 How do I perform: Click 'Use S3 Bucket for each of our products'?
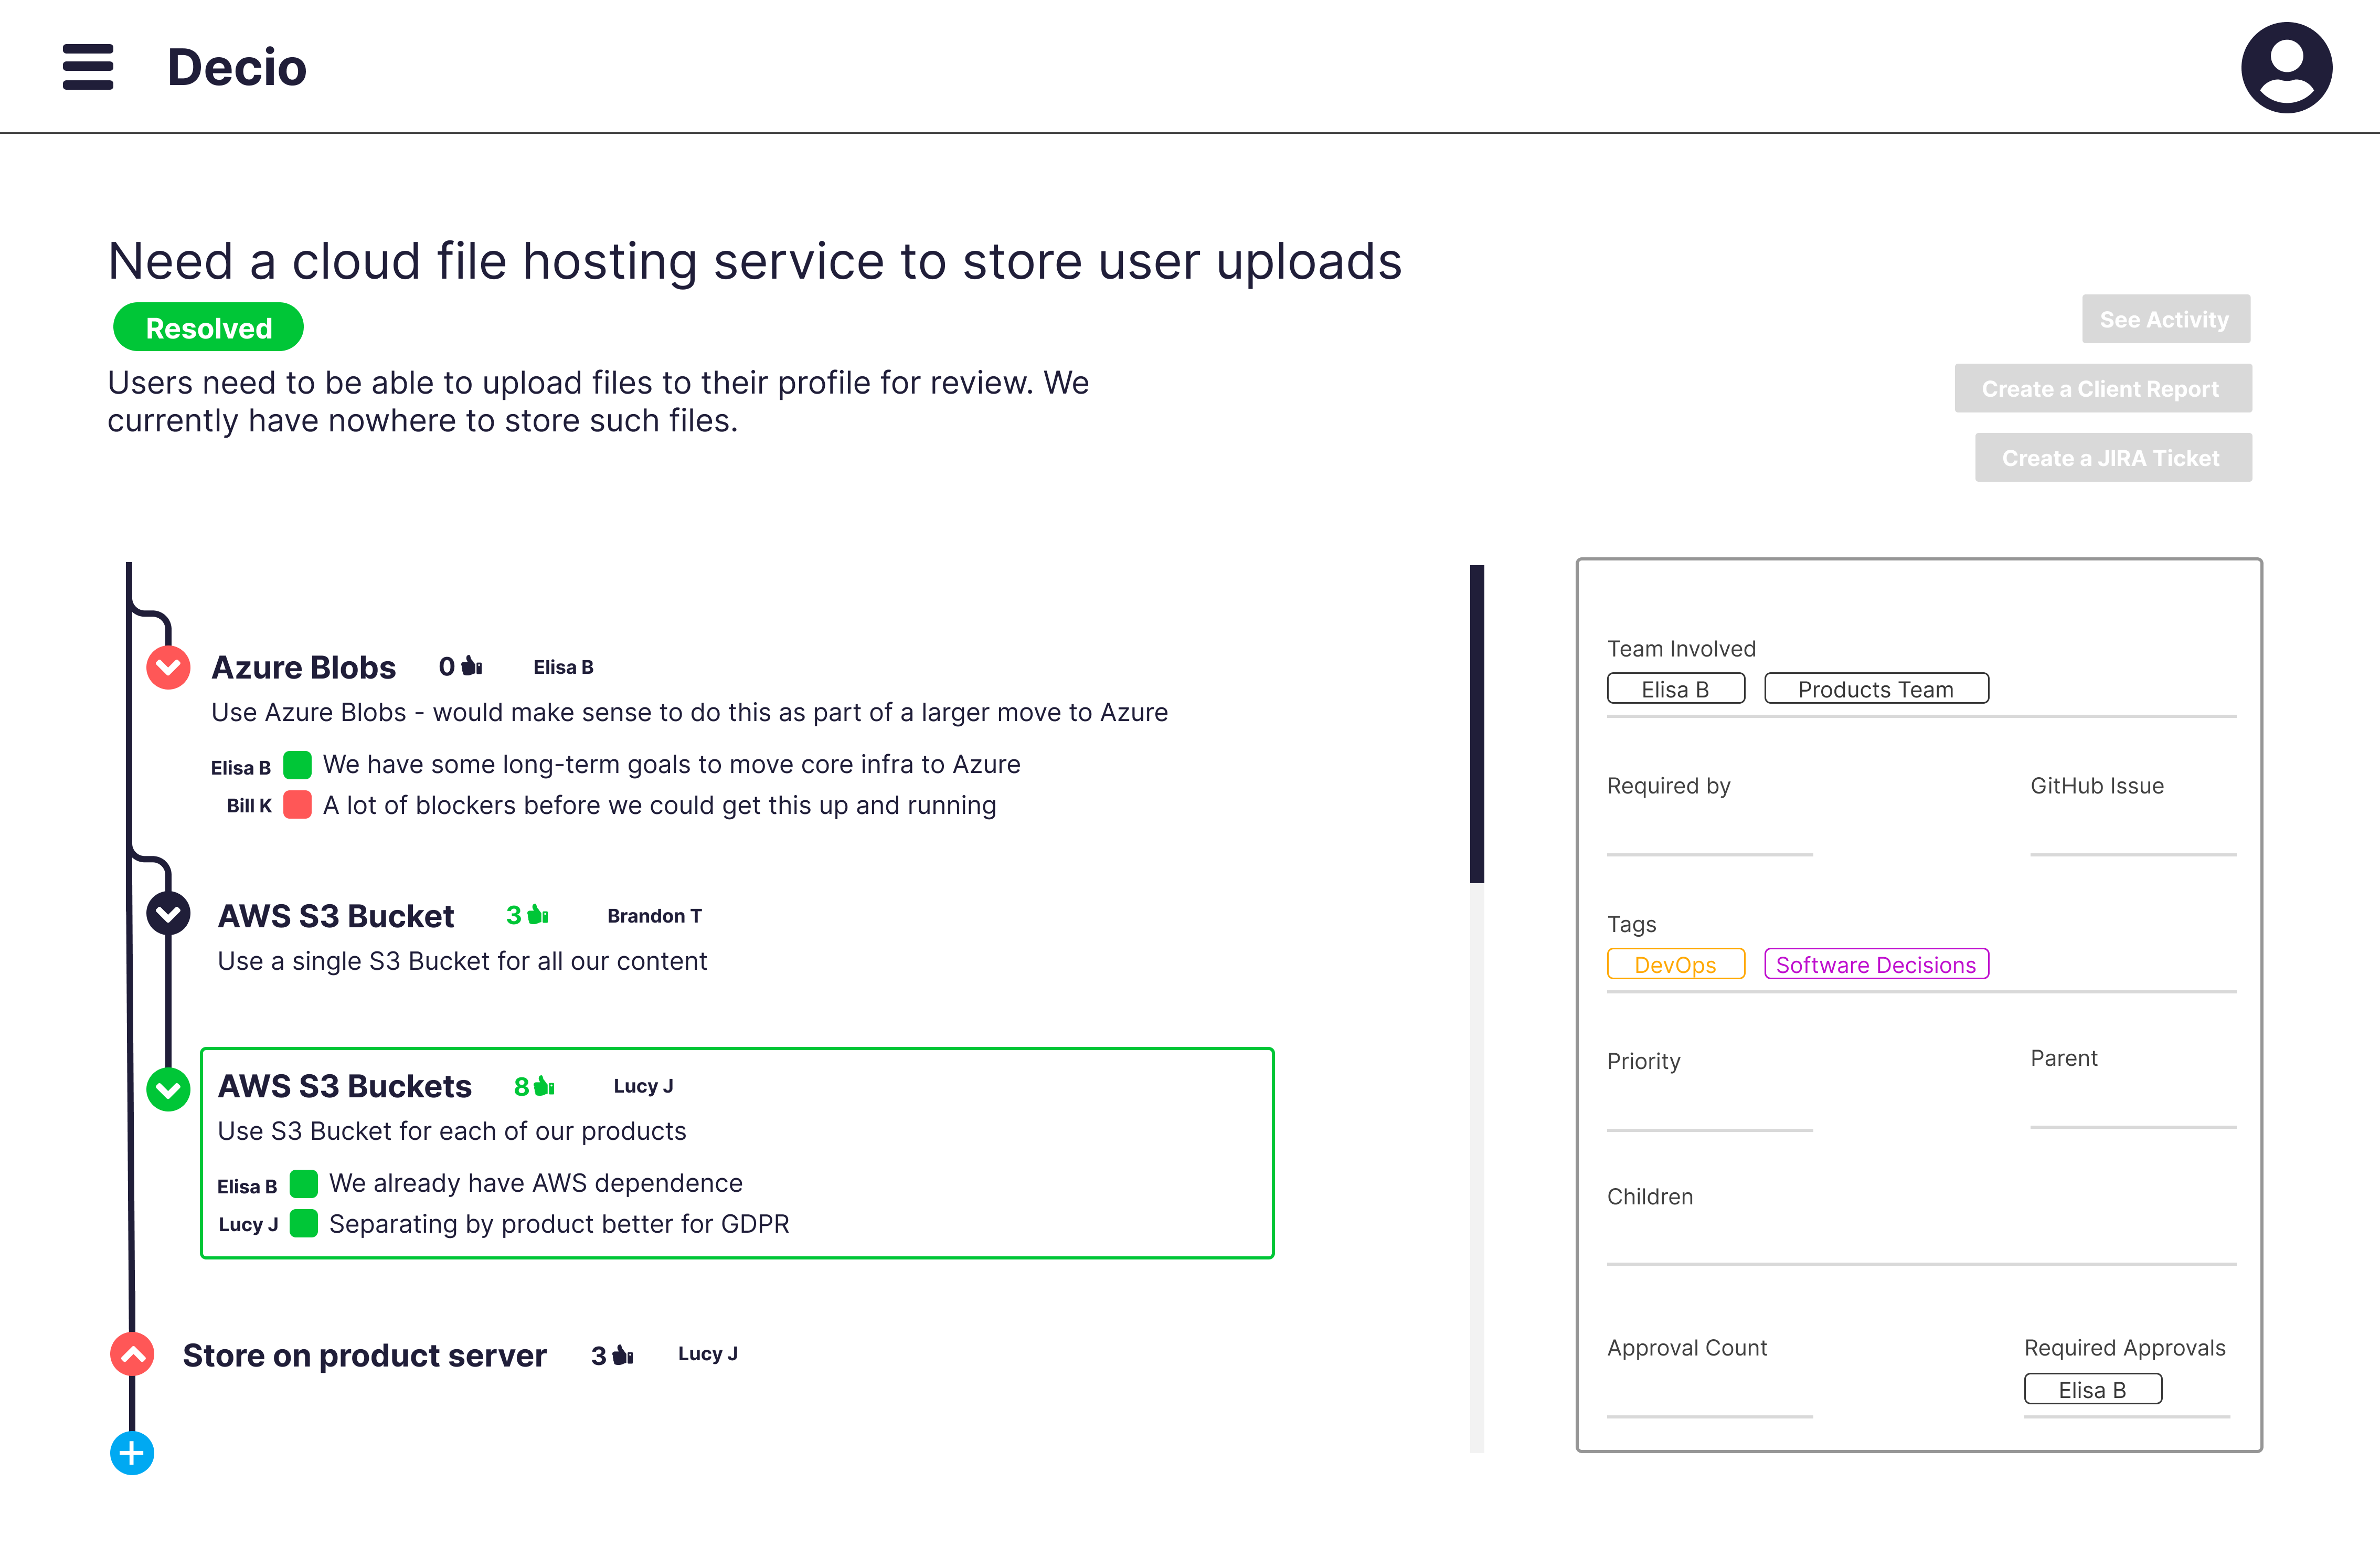(452, 1131)
